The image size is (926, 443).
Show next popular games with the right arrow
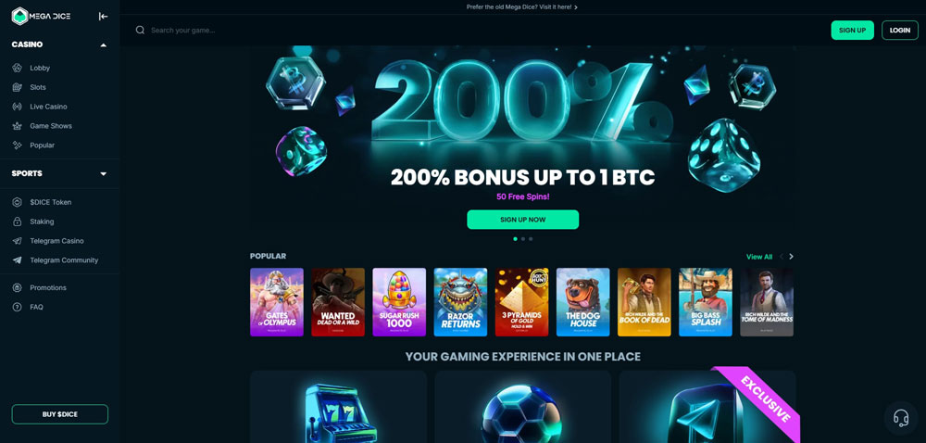(x=792, y=257)
